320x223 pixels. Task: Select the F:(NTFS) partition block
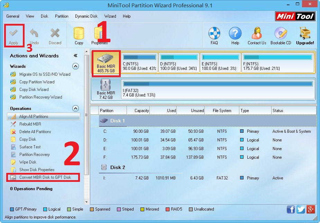click(x=277, y=63)
